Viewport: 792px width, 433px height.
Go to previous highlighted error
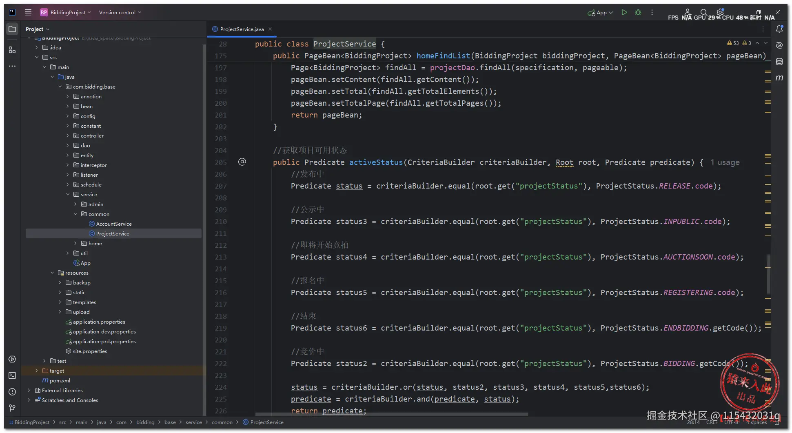click(757, 43)
